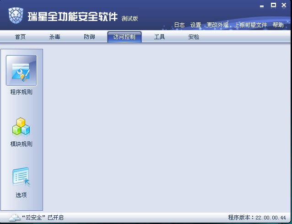This screenshot has width=292, height=224.
Task: Close the Rising window
Action: click(284, 5)
